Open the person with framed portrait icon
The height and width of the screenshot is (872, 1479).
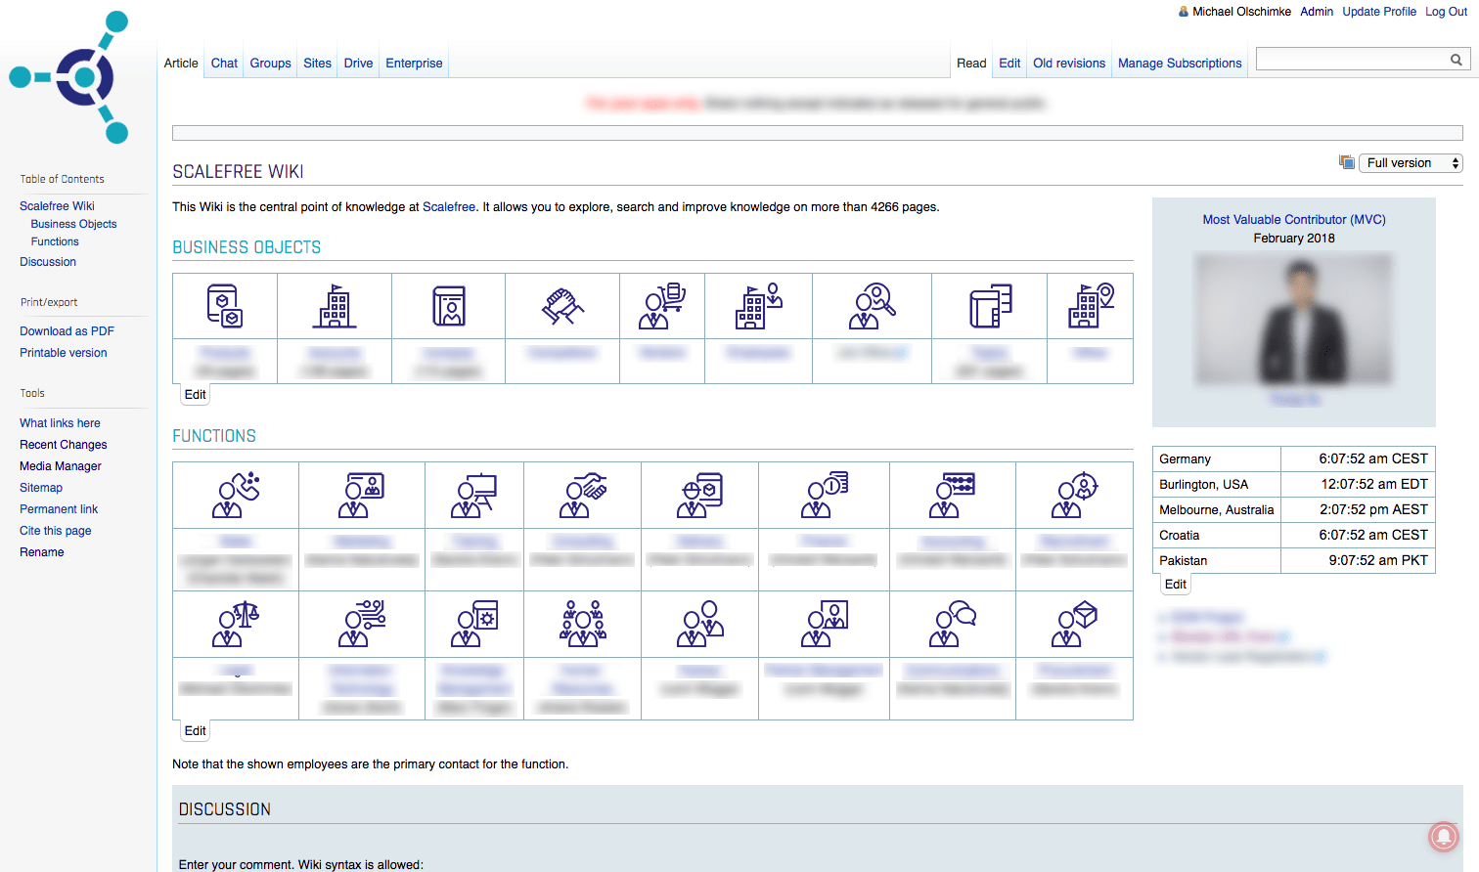(825, 624)
